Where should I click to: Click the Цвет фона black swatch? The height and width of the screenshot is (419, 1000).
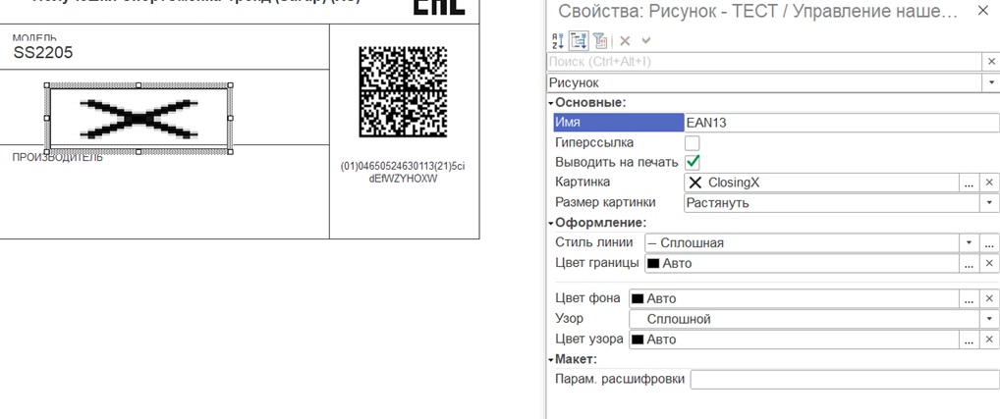click(x=638, y=298)
